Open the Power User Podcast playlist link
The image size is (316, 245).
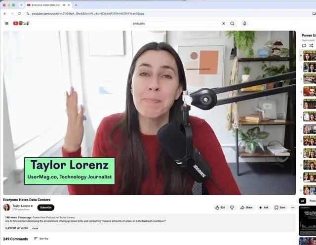(54, 217)
